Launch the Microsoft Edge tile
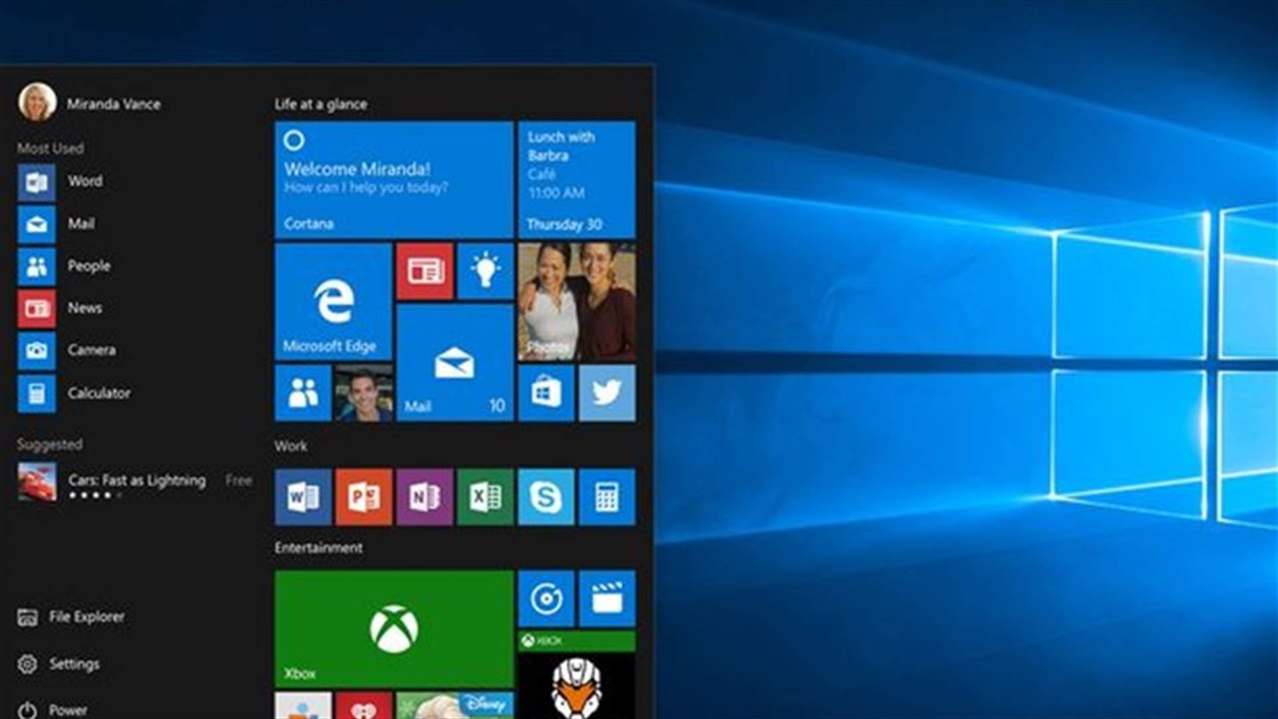Image resolution: width=1278 pixels, height=719 pixels. pos(333,302)
